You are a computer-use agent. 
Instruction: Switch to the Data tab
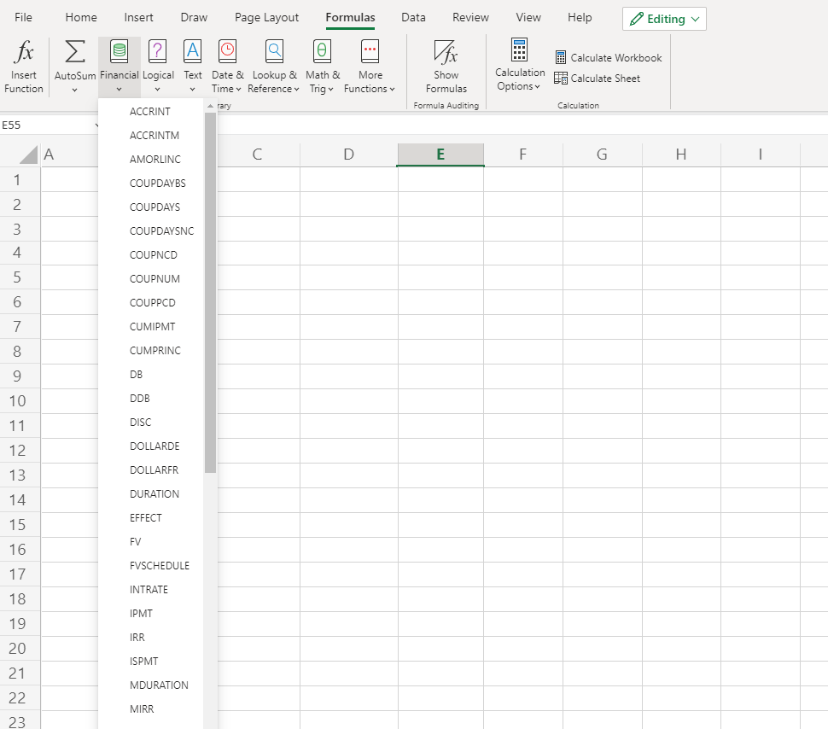[x=413, y=17]
